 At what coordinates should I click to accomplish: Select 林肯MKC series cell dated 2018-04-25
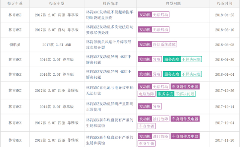click(x=15, y=15)
